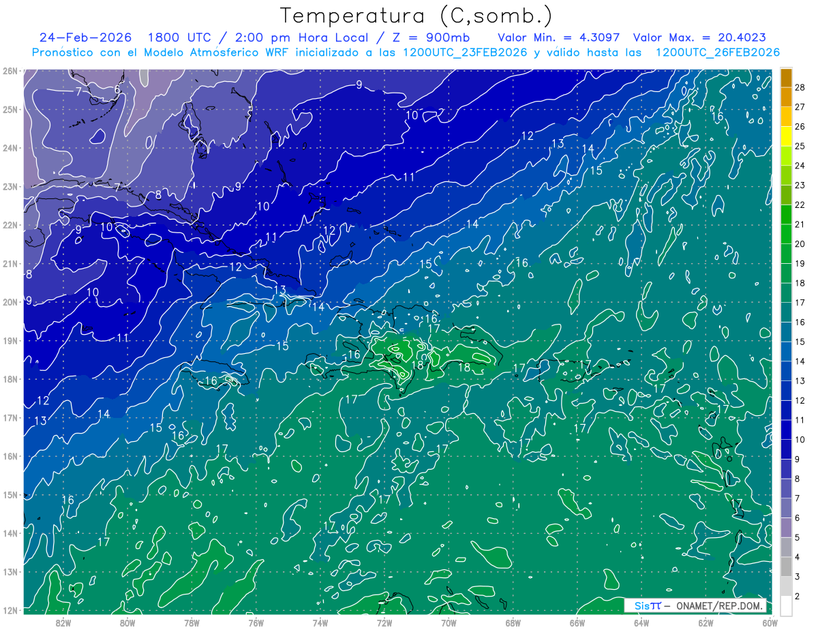
Task: Select valid-until time "1200UTC_26FEB2026"
Action: click(718, 52)
